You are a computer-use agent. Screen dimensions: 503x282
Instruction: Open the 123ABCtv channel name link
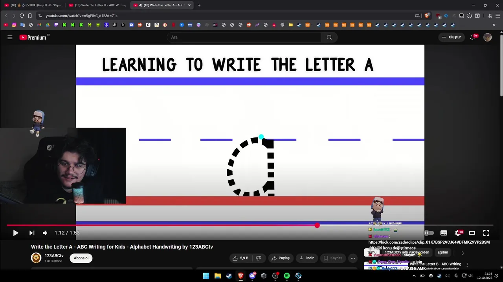[x=54, y=256]
